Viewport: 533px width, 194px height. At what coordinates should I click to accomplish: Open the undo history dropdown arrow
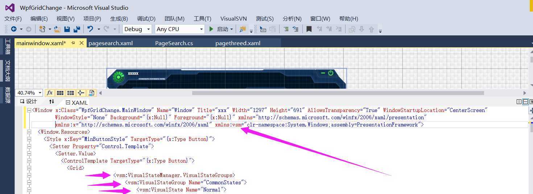98,29
